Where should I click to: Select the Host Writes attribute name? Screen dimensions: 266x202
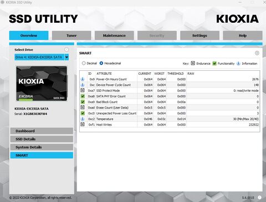point(104,125)
